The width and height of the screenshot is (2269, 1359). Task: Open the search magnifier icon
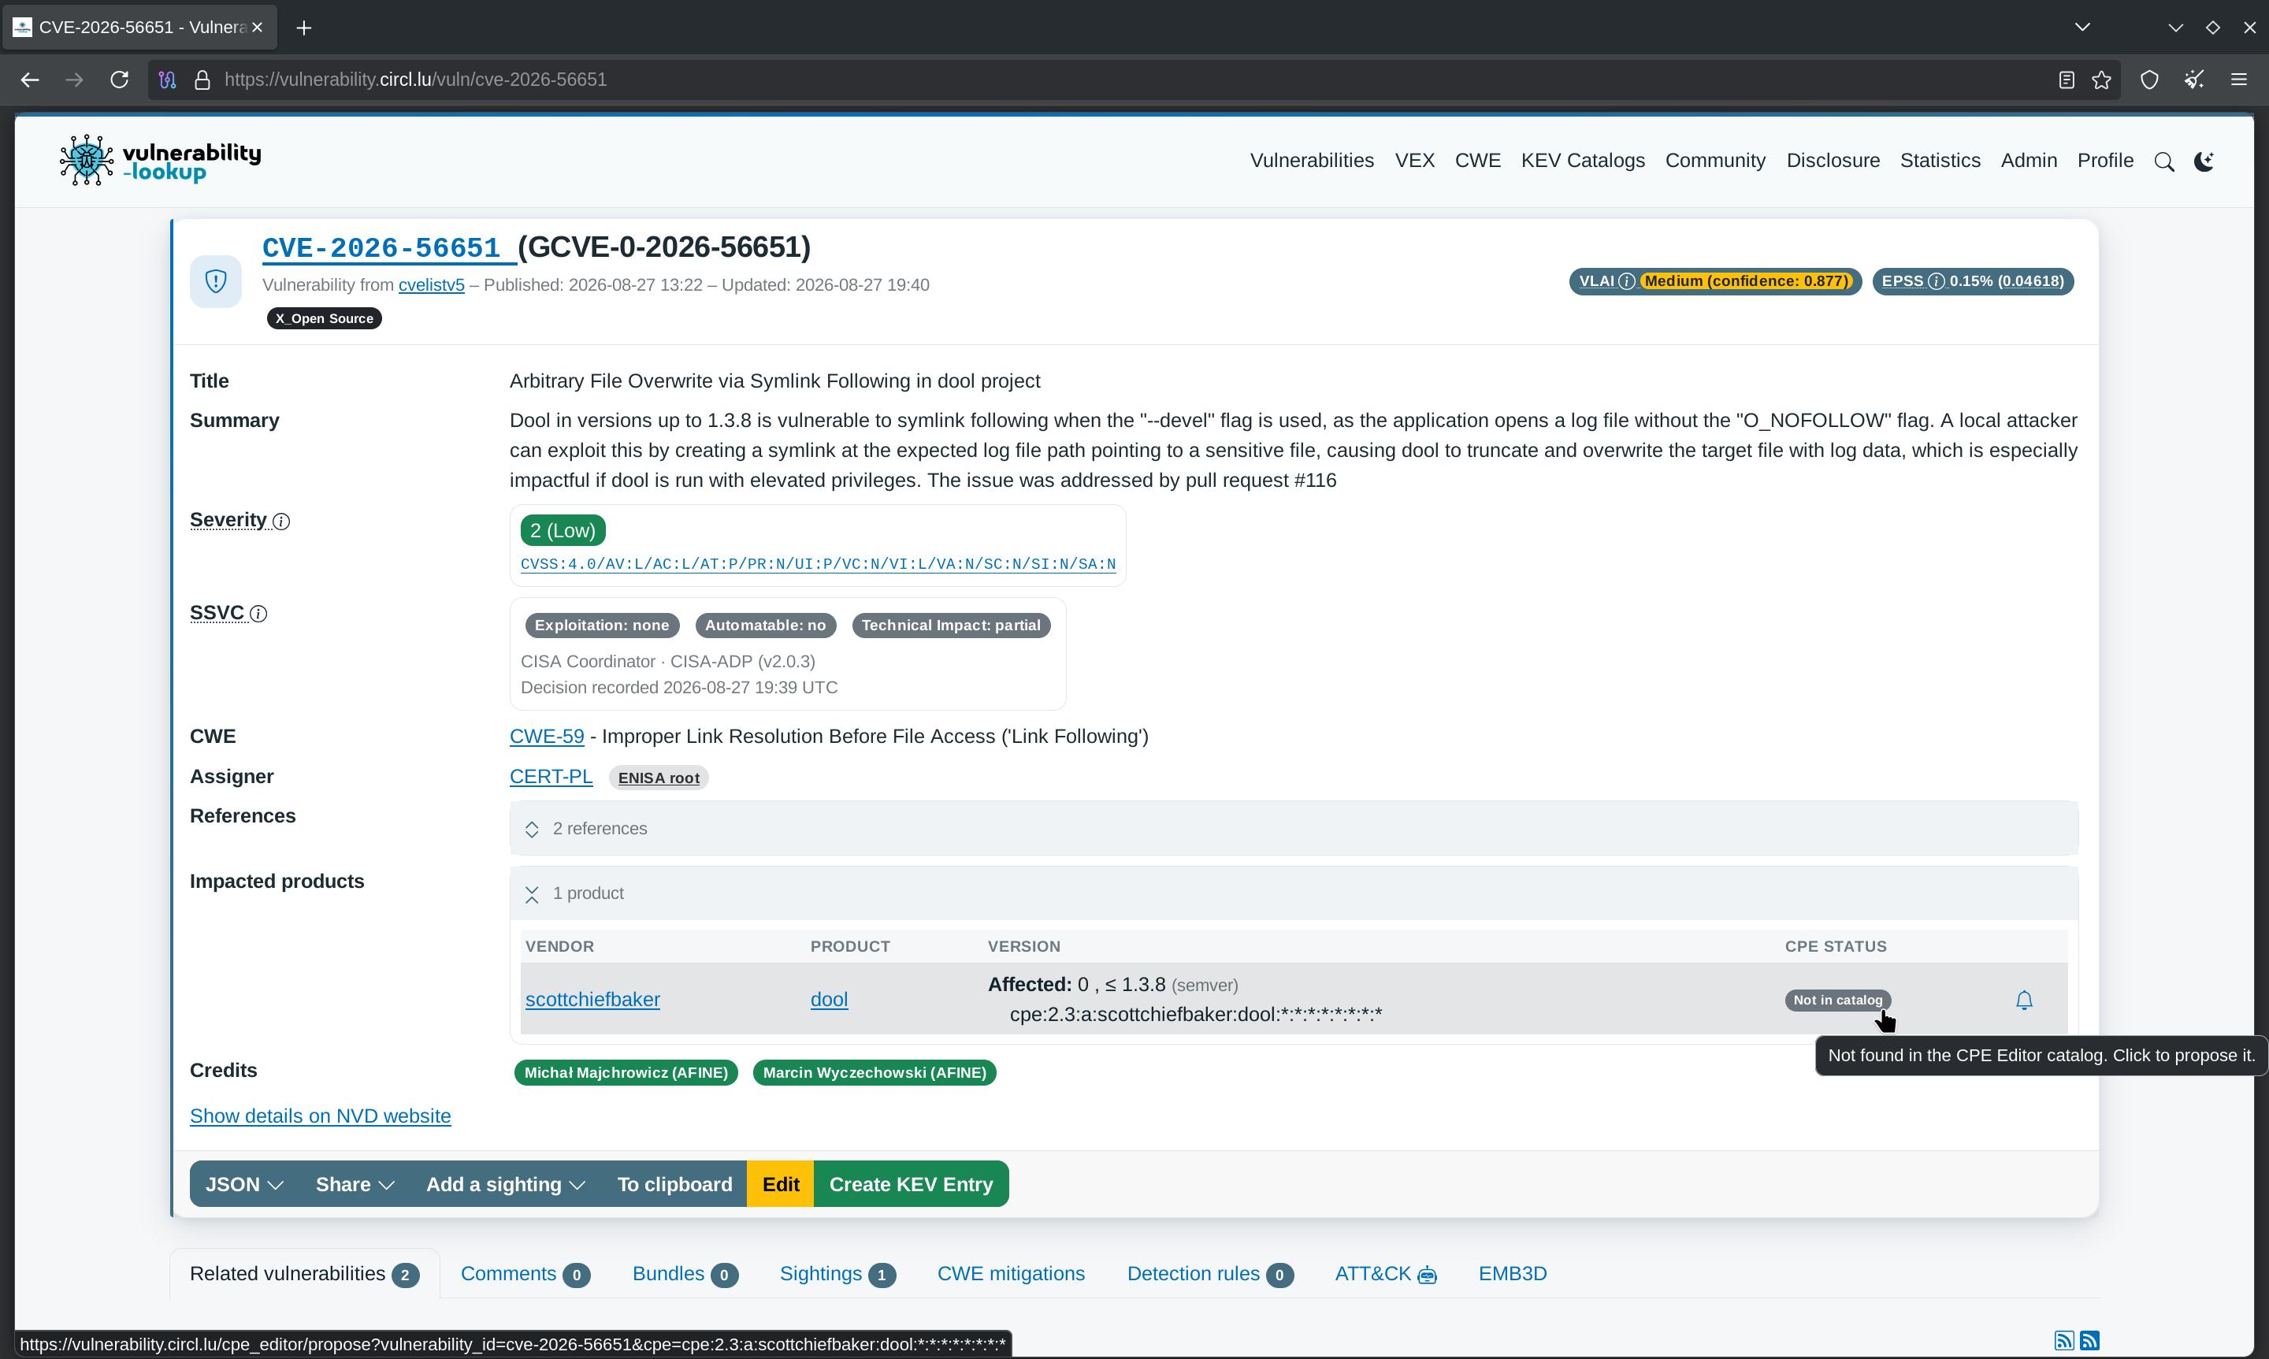pyautogui.click(x=2163, y=162)
